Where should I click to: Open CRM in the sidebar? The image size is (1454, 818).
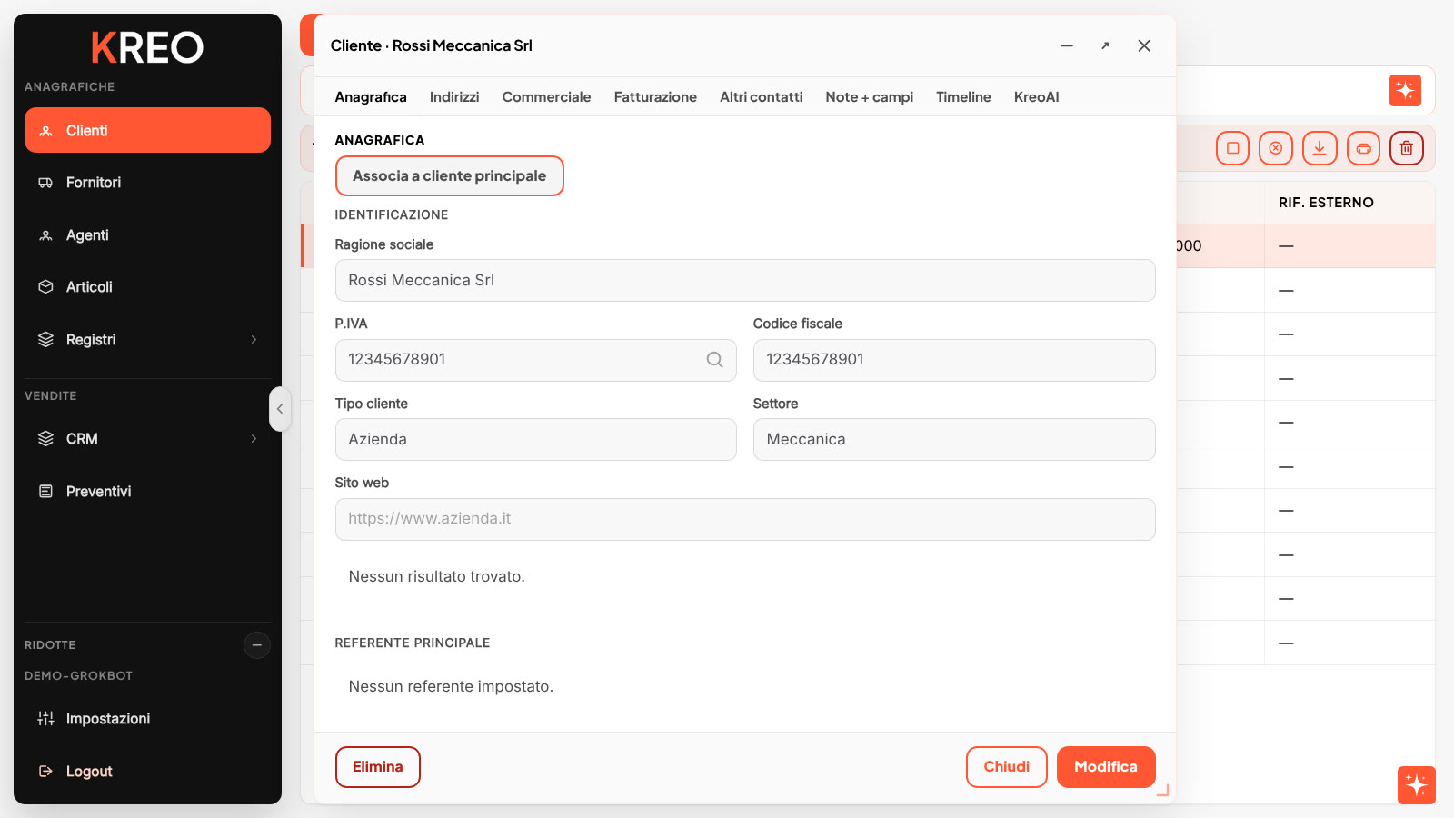pos(147,439)
